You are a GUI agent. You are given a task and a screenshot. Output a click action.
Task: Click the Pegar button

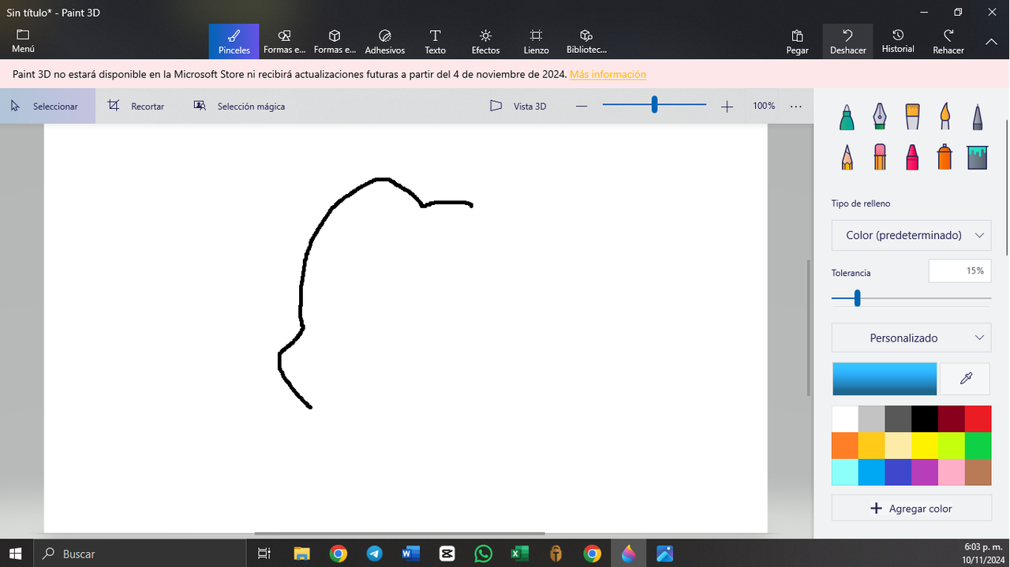(797, 41)
